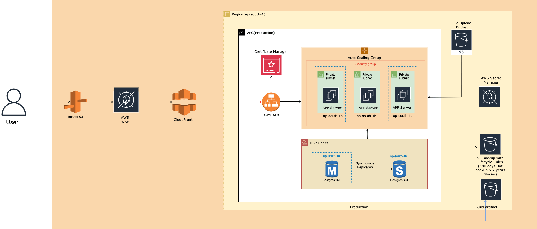Select the VPC(Production) label
The image size is (537, 229).
(x=261, y=33)
